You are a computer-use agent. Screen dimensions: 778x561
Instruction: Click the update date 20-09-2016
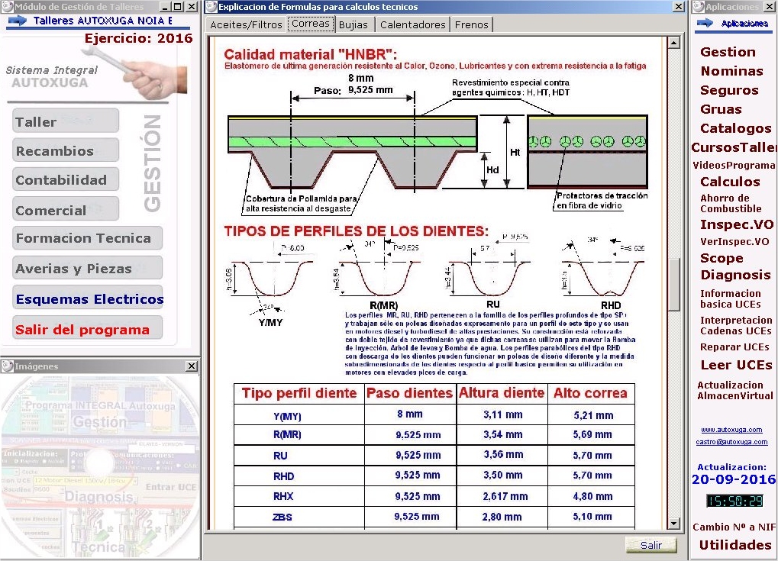coord(734,479)
